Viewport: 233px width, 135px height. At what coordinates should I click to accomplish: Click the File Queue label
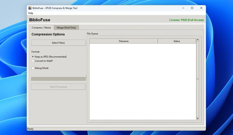pos(93,33)
